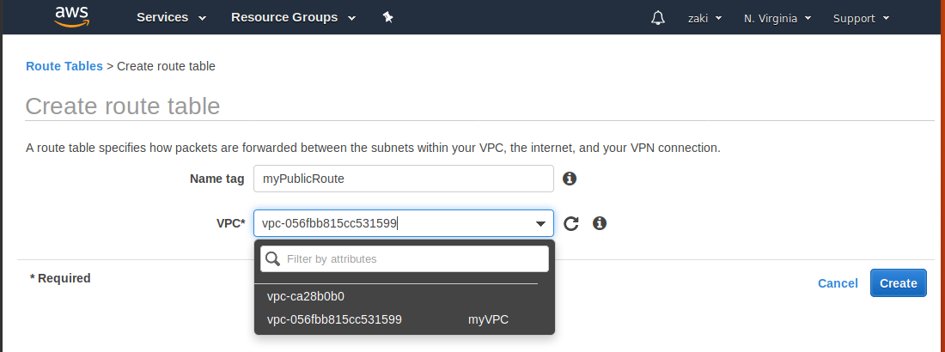Open the Services menu
Viewport: 945px width, 352px height.
click(171, 18)
